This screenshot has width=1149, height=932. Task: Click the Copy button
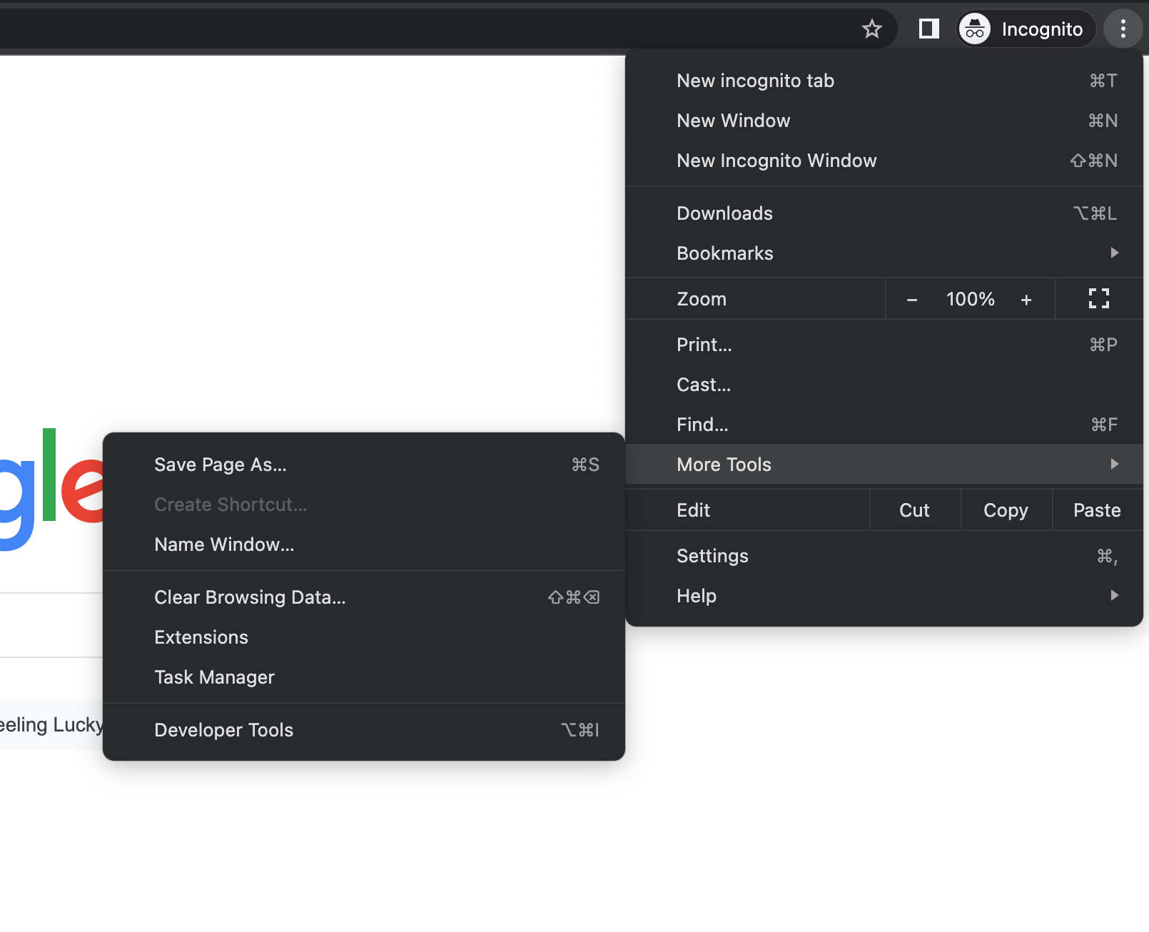pos(1006,510)
